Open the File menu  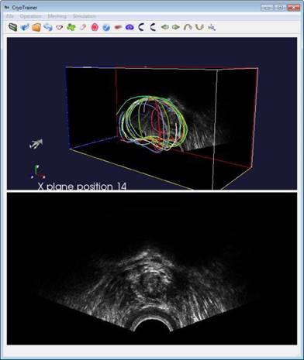click(10, 16)
